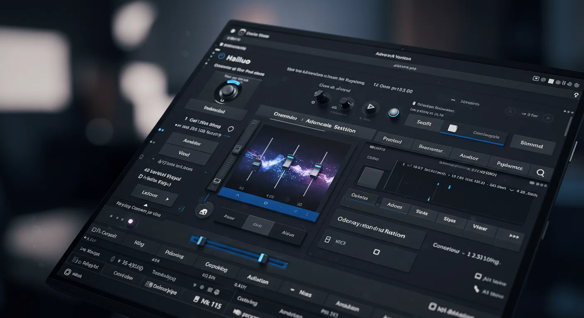Click the 'Nk 115' readout at the bottom
The height and width of the screenshot is (318, 584).
[208, 302]
